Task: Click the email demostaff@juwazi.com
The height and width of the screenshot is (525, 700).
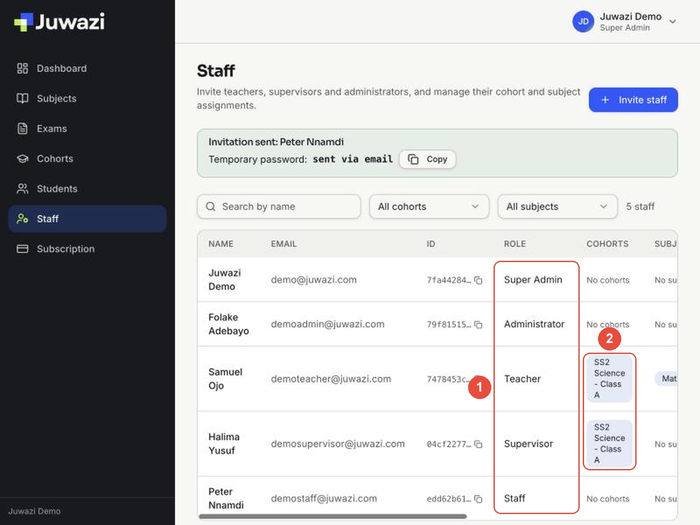Action: coord(324,498)
